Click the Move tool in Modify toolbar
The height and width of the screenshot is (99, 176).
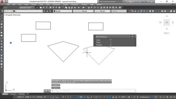pyautogui.click(x=144, y=11)
